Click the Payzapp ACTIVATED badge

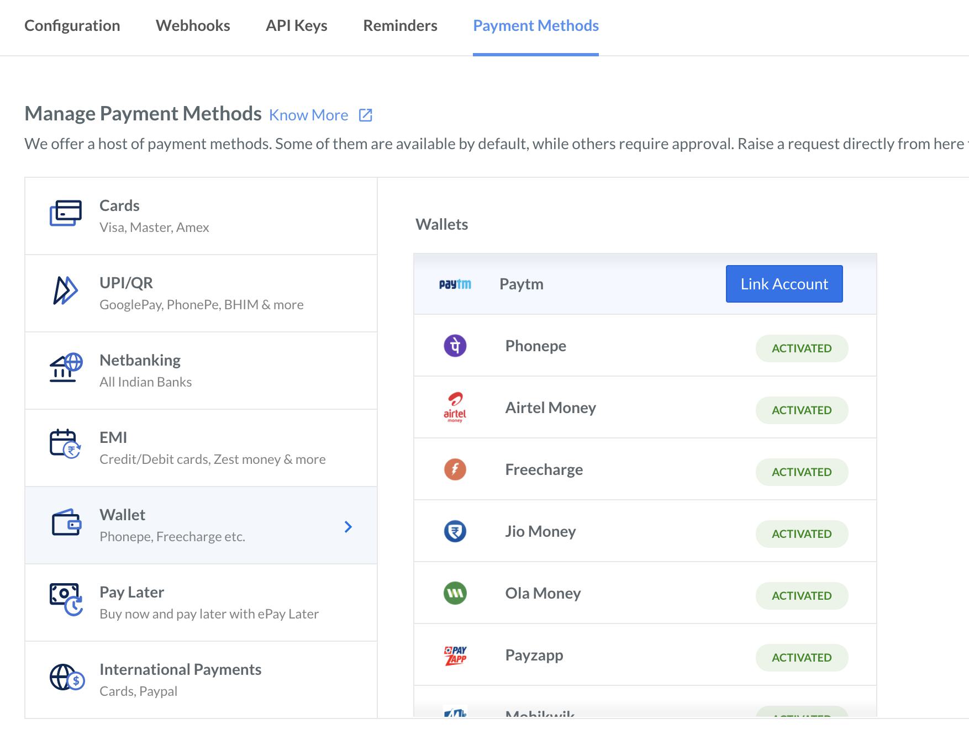[802, 658]
